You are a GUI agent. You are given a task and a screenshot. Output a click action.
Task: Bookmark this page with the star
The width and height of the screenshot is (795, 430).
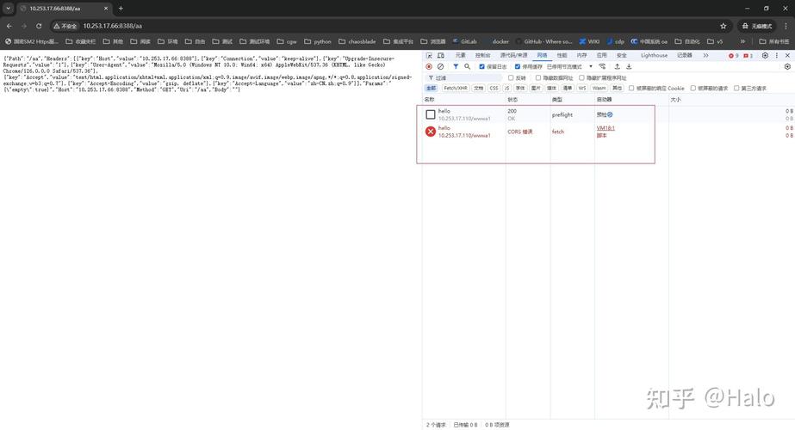pos(724,26)
